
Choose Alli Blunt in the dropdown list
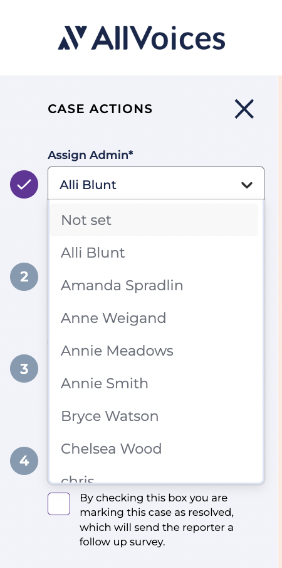pyautogui.click(x=154, y=253)
